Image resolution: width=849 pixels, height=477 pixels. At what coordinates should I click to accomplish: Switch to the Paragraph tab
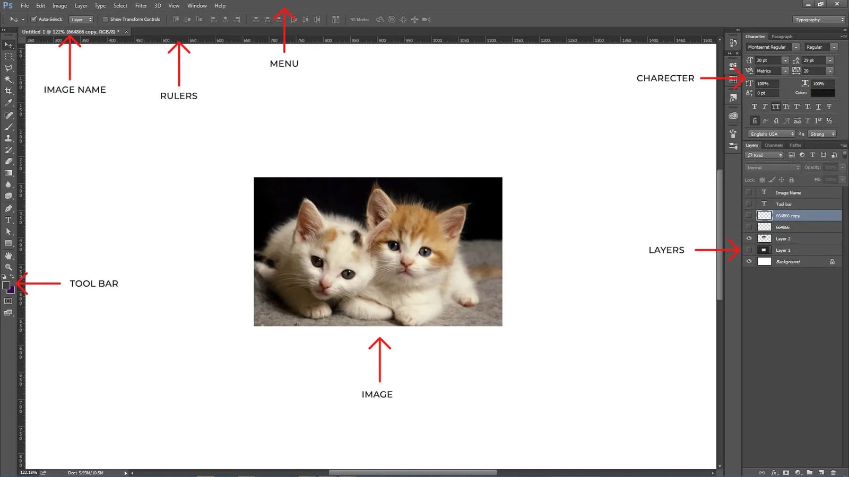(x=782, y=37)
